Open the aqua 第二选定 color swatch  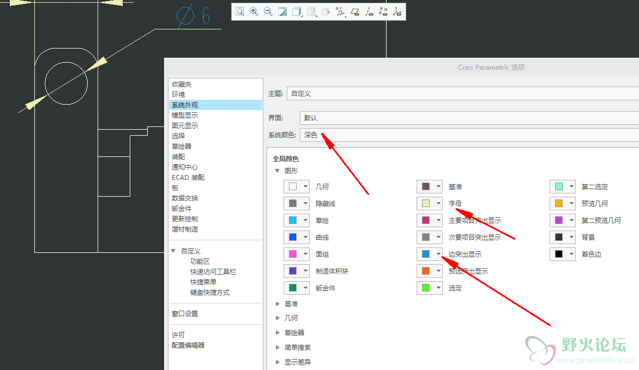click(562, 186)
